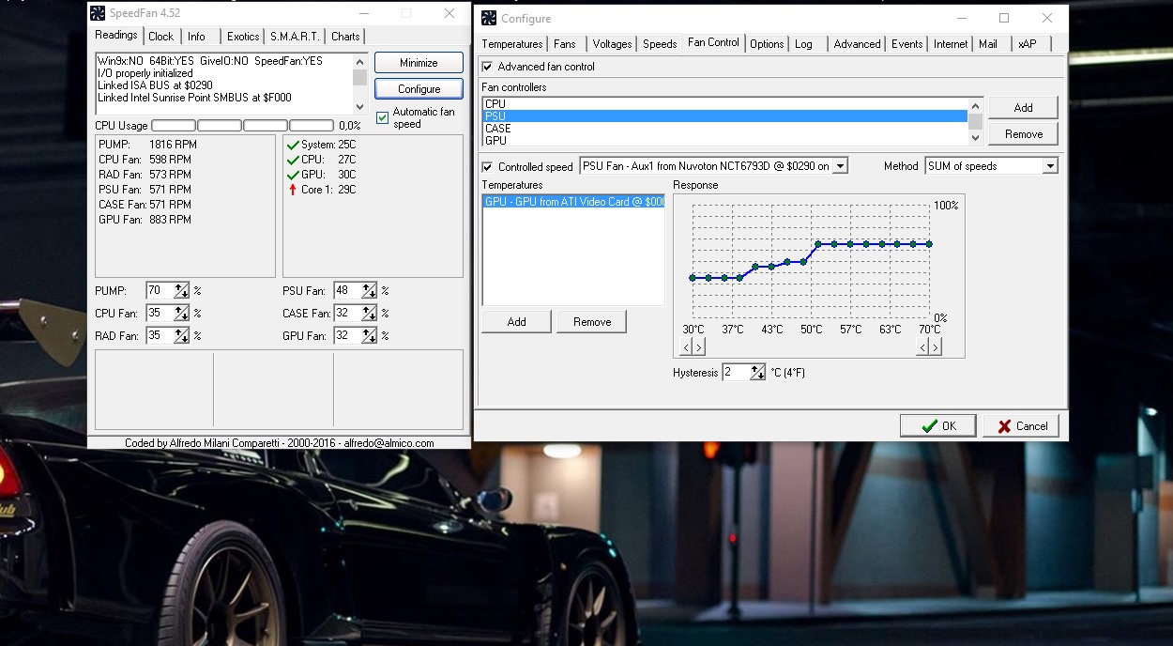Click the PUMP 1816 RPM reading
The width and height of the screenshot is (1173, 646).
(x=147, y=145)
